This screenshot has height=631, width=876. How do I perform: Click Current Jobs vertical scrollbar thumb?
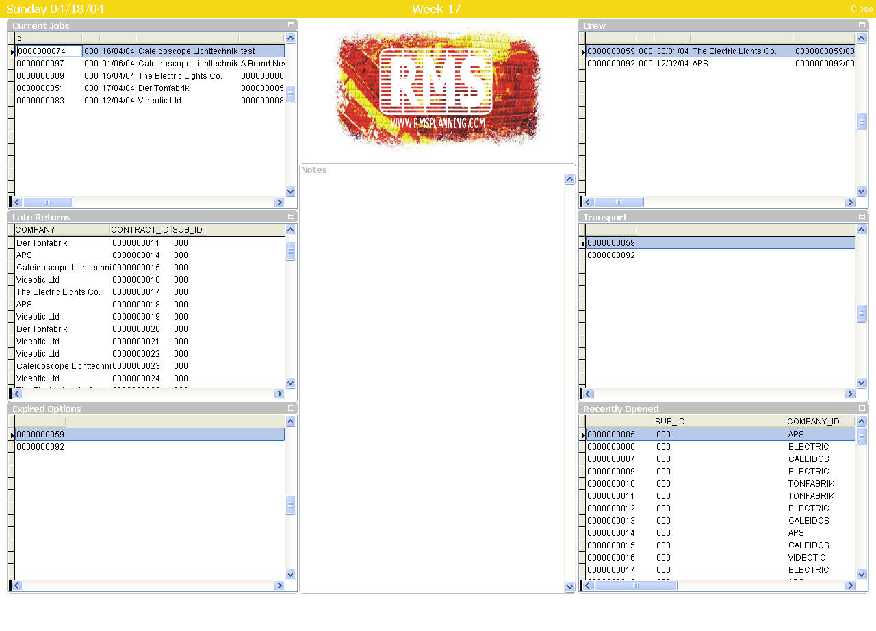[x=291, y=94]
